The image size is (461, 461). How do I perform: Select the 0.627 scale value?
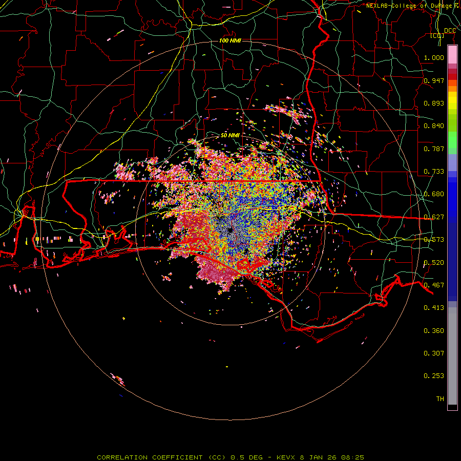pos(434,217)
